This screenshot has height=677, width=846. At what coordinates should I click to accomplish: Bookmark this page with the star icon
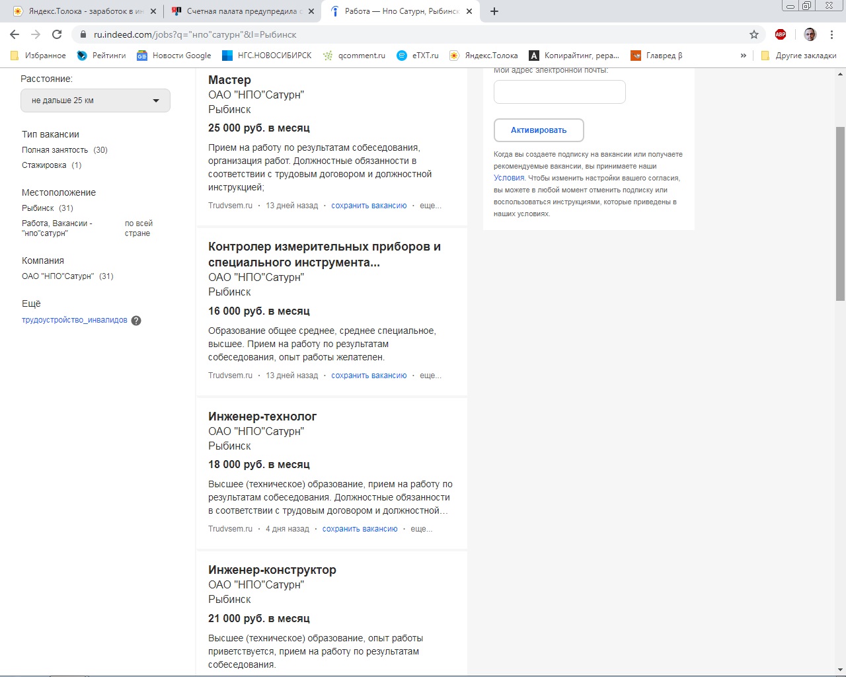coord(754,34)
